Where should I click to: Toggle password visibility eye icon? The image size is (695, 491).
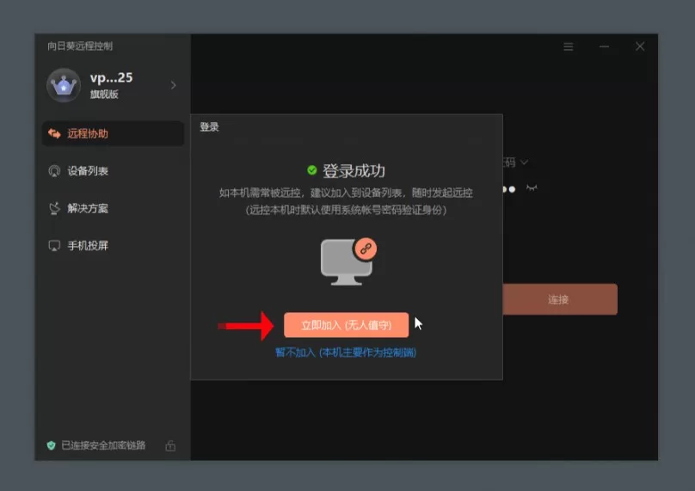(532, 188)
